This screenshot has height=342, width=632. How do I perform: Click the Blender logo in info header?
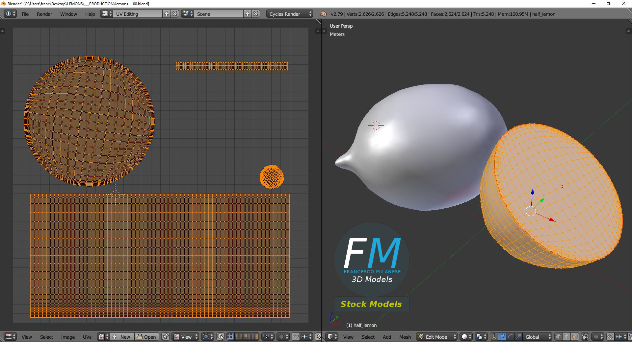pos(323,14)
